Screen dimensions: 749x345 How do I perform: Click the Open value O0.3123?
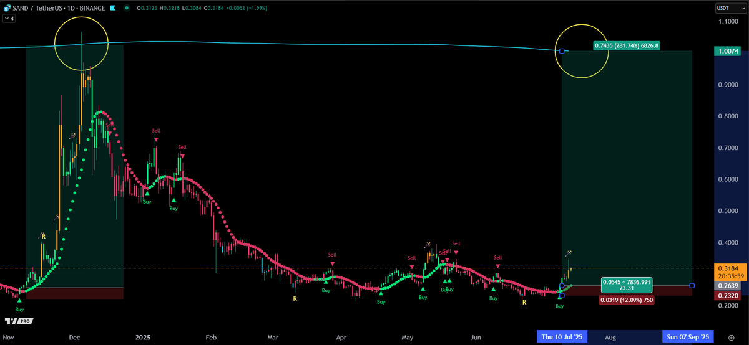point(147,9)
